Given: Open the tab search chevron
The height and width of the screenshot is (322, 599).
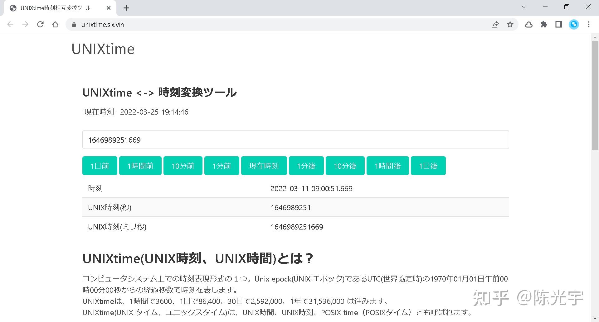Looking at the screenshot, I should [524, 7].
